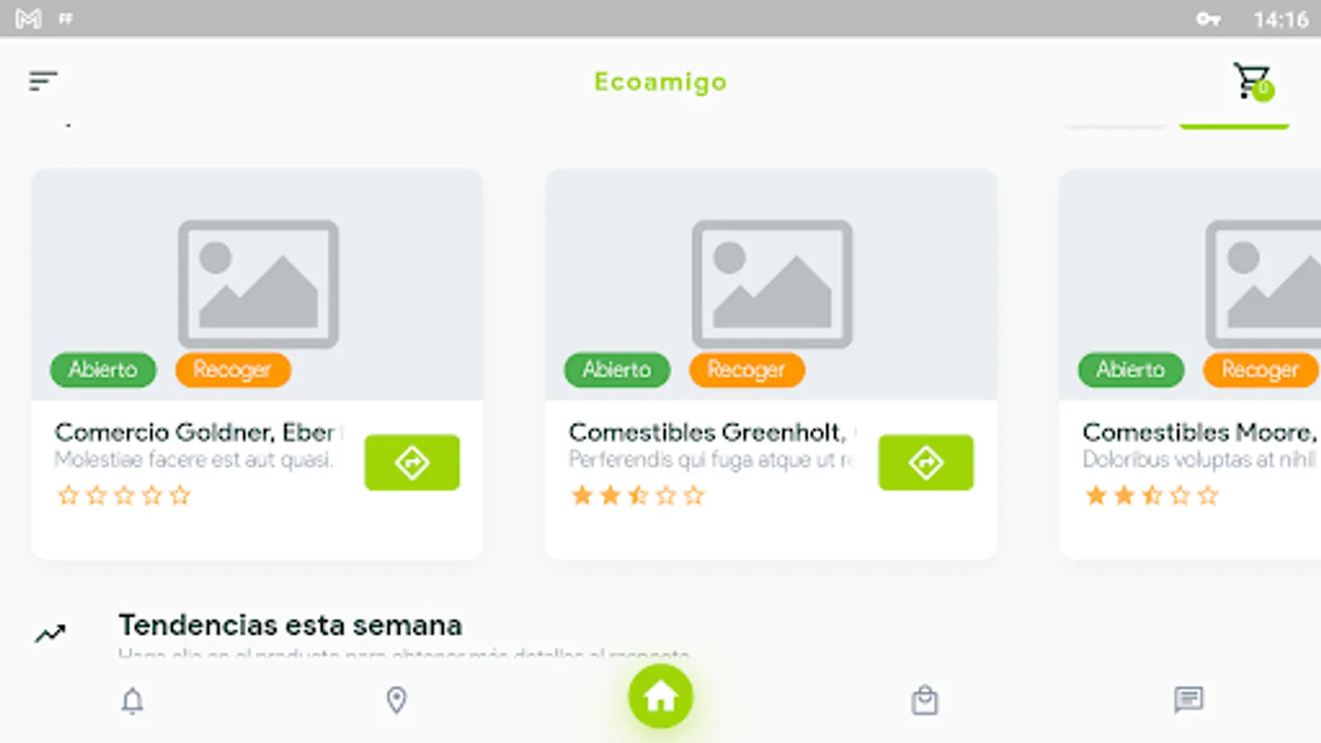
Task: Open Comestibles Greenholt store image
Action: [771, 284]
